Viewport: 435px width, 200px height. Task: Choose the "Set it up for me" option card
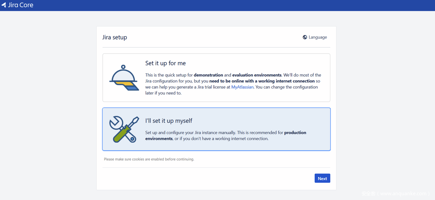pyautogui.click(x=216, y=77)
